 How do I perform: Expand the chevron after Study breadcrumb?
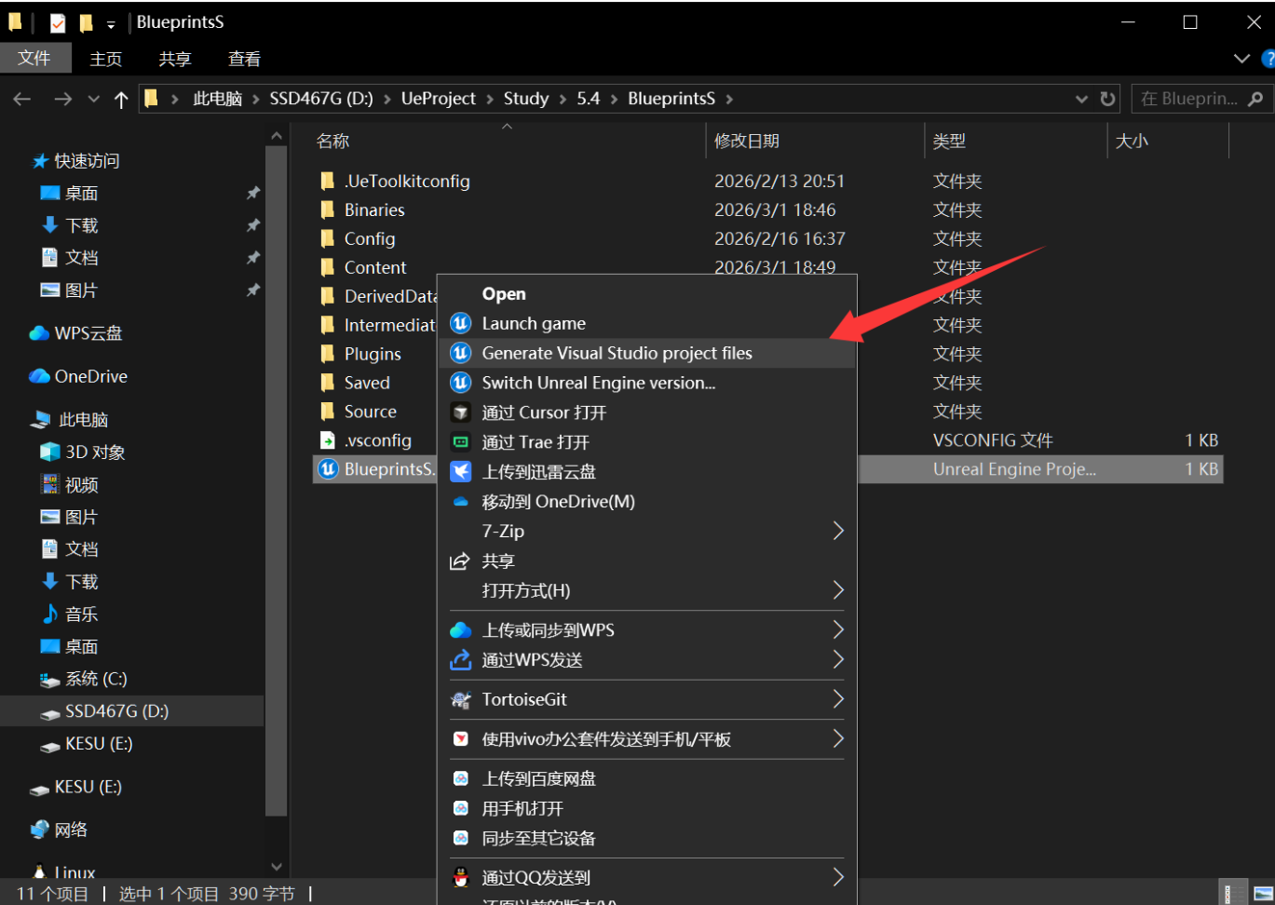click(x=563, y=99)
